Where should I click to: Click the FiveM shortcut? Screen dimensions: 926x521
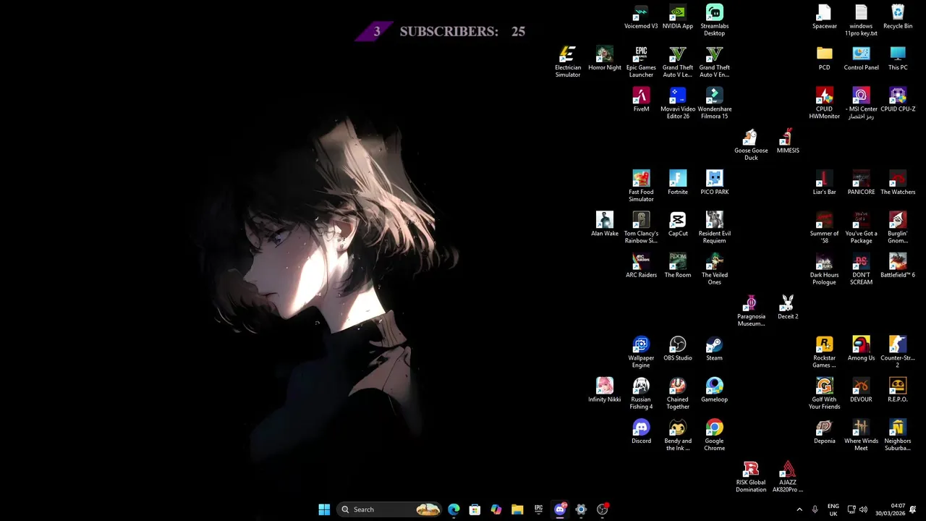pyautogui.click(x=641, y=100)
